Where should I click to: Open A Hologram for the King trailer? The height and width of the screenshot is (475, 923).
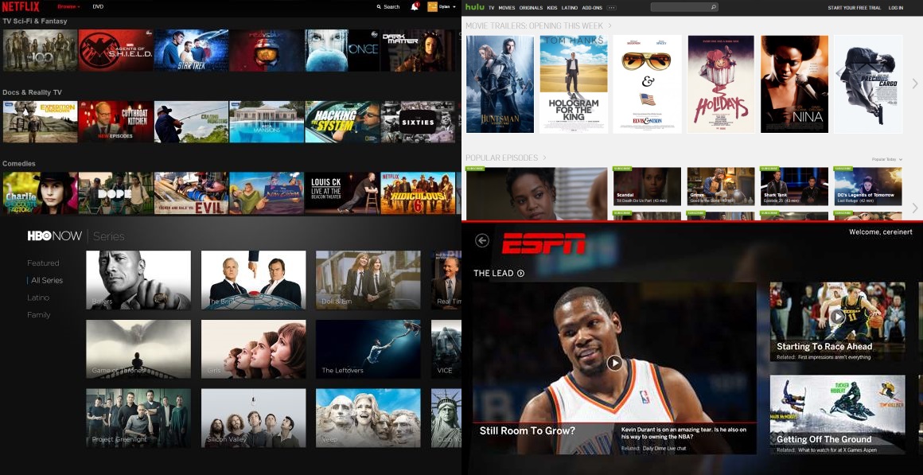pos(574,84)
